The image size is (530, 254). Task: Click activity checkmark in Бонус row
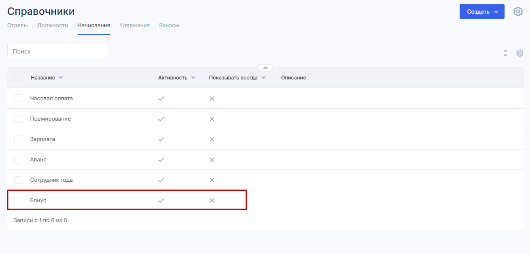(x=161, y=200)
